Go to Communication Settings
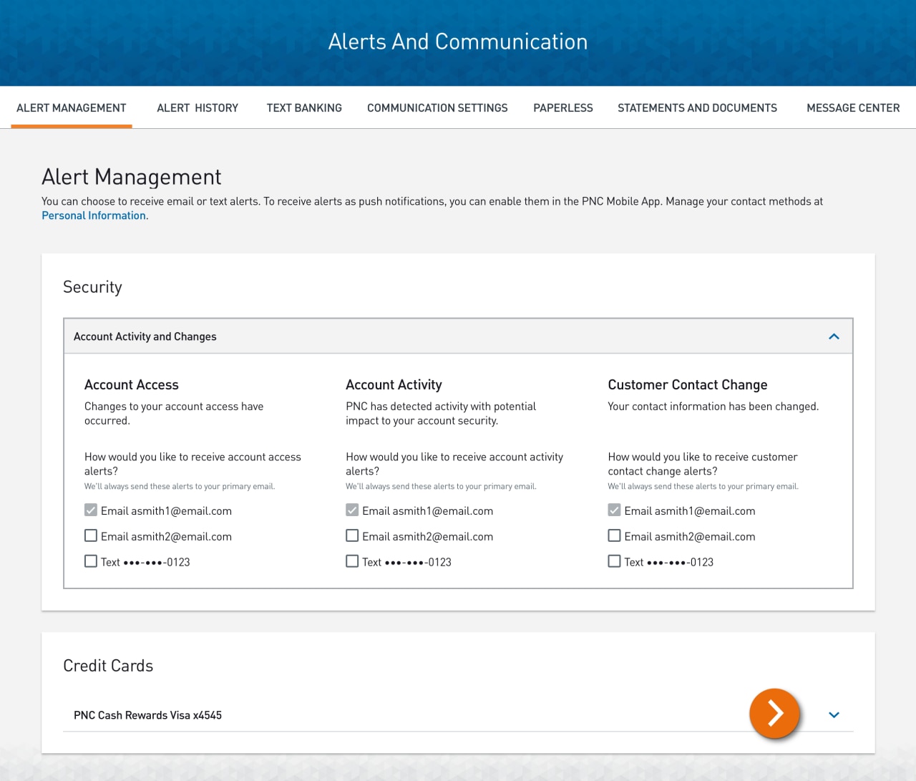Screen dimensions: 916x781 (437, 107)
